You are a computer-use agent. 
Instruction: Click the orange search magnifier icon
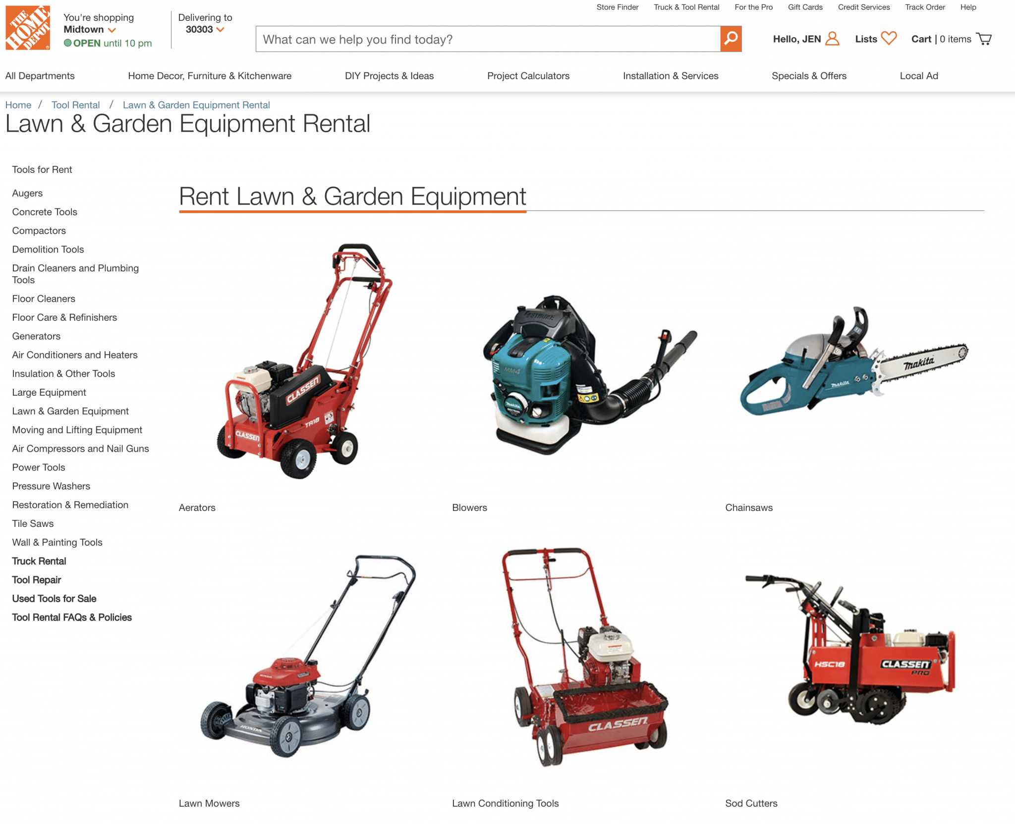(x=731, y=39)
